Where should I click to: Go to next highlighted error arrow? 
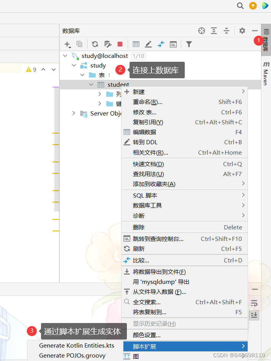[x=54, y=69]
